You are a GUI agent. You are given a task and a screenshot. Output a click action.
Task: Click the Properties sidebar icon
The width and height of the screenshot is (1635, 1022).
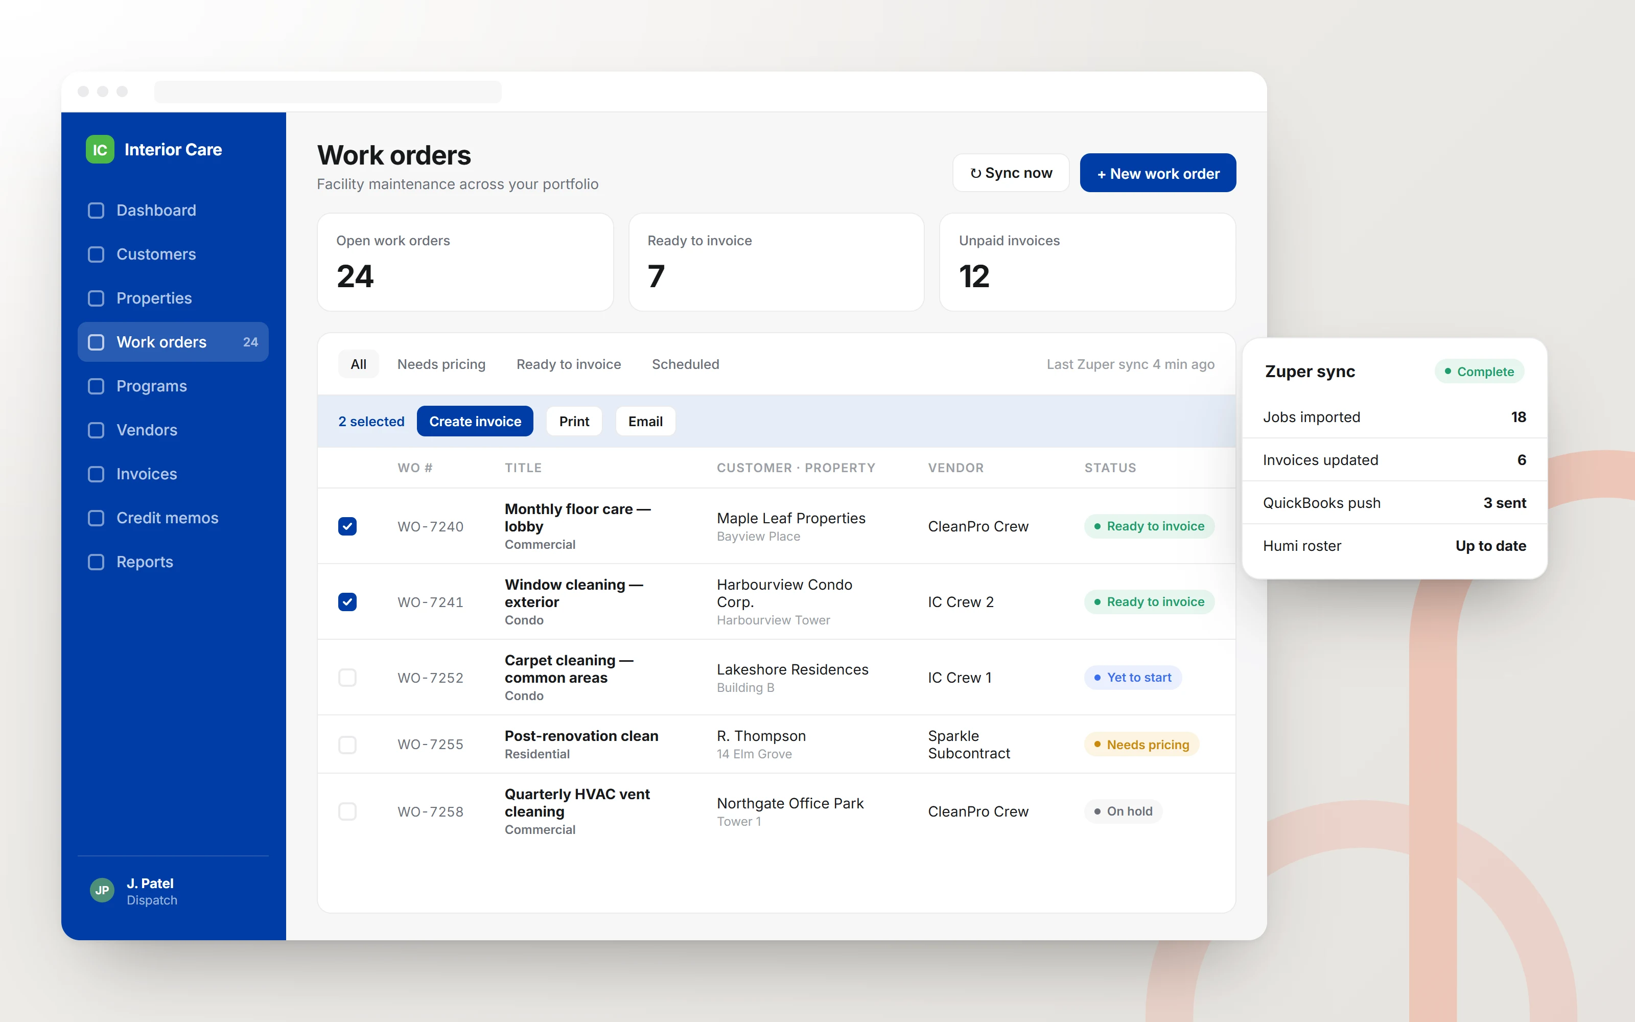[96, 298]
